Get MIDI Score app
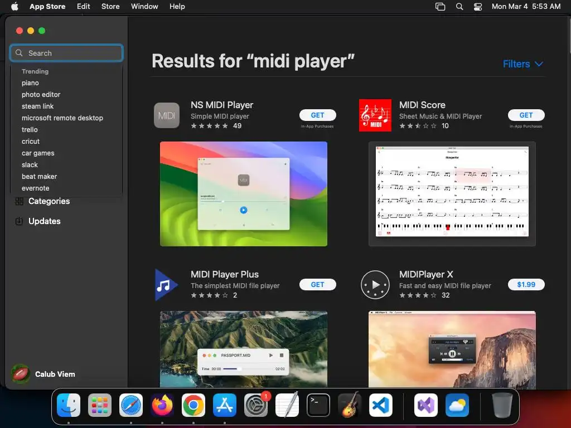 pyautogui.click(x=526, y=115)
